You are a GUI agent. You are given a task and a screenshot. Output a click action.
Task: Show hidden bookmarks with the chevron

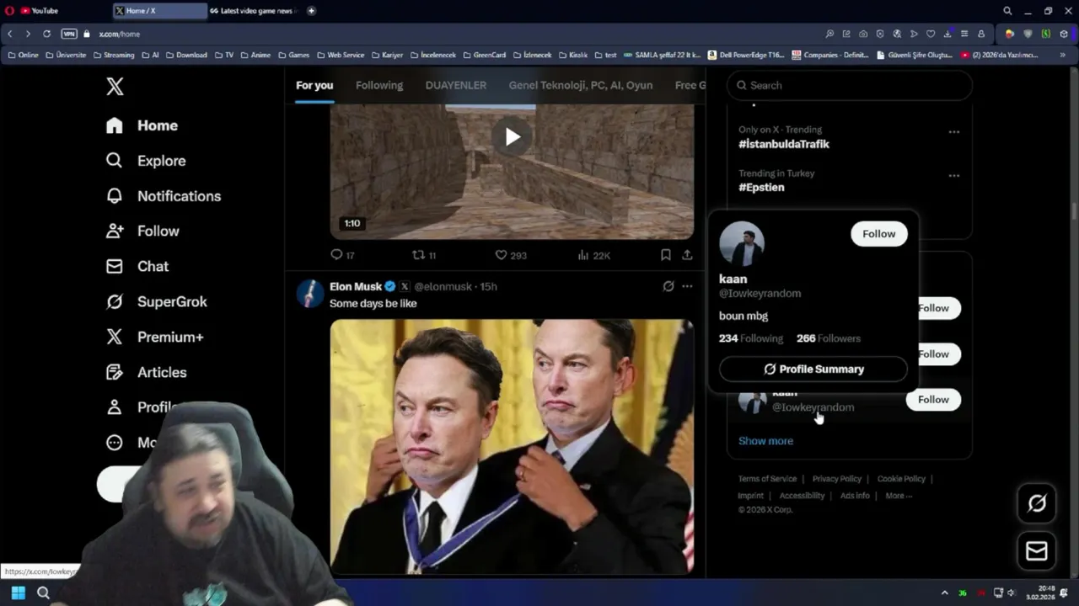pos(1062,55)
